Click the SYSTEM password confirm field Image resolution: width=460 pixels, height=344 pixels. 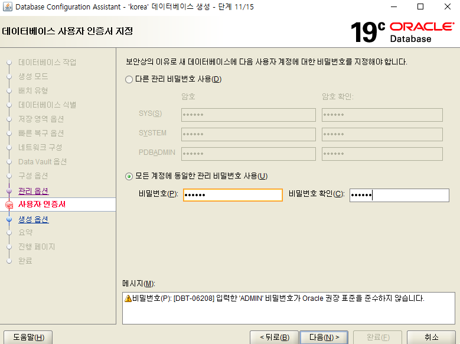point(382,134)
